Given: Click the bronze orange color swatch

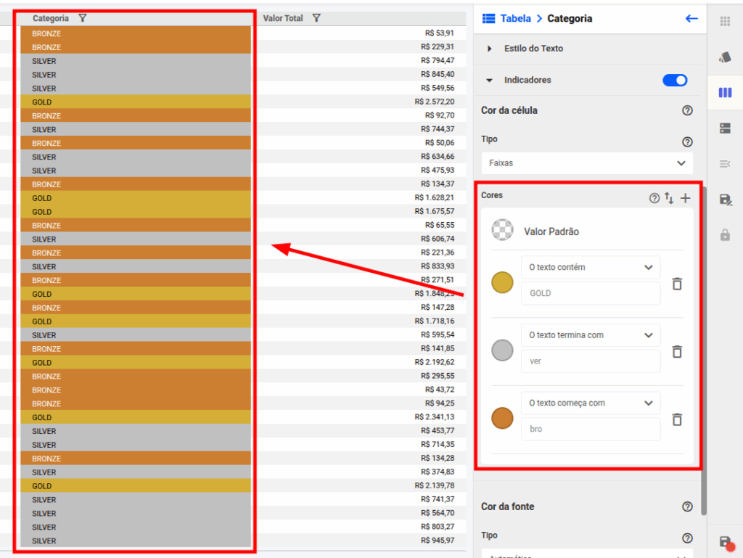Looking at the screenshot, I should tap(502, 419).
